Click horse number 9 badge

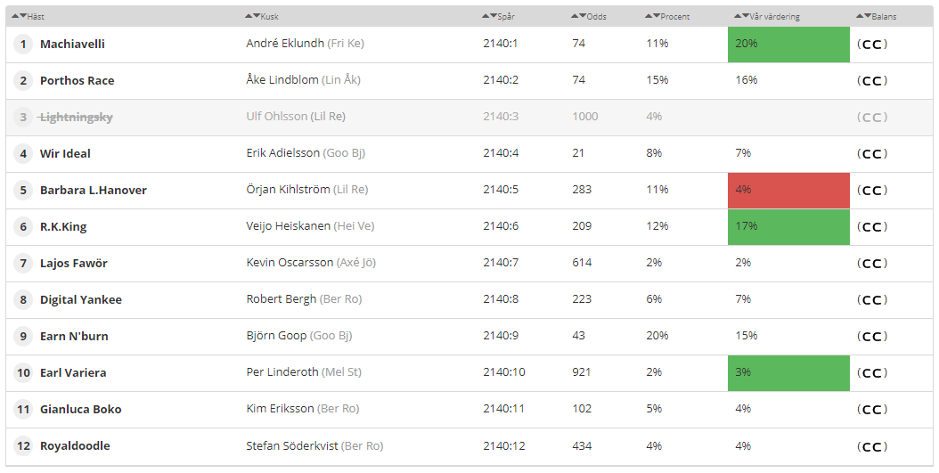tap(23, 337)
